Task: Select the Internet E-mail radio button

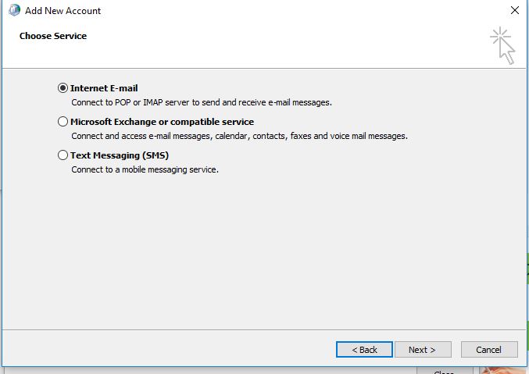Action: (x=63, y=89)
